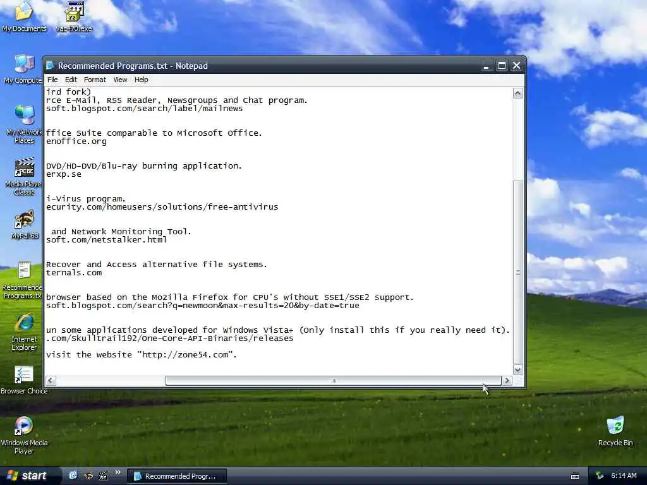The width and height of the screenshot is (647, 485).
Task: Click the line starting "rce E-Mail, RSS Reader"
Action: 177,100
